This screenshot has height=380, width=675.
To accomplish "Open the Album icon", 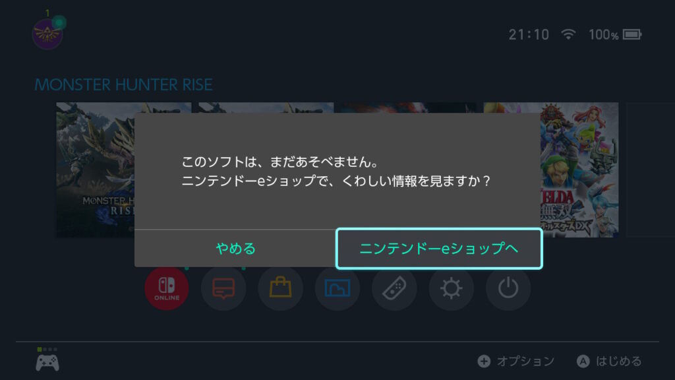I will 337,288.
